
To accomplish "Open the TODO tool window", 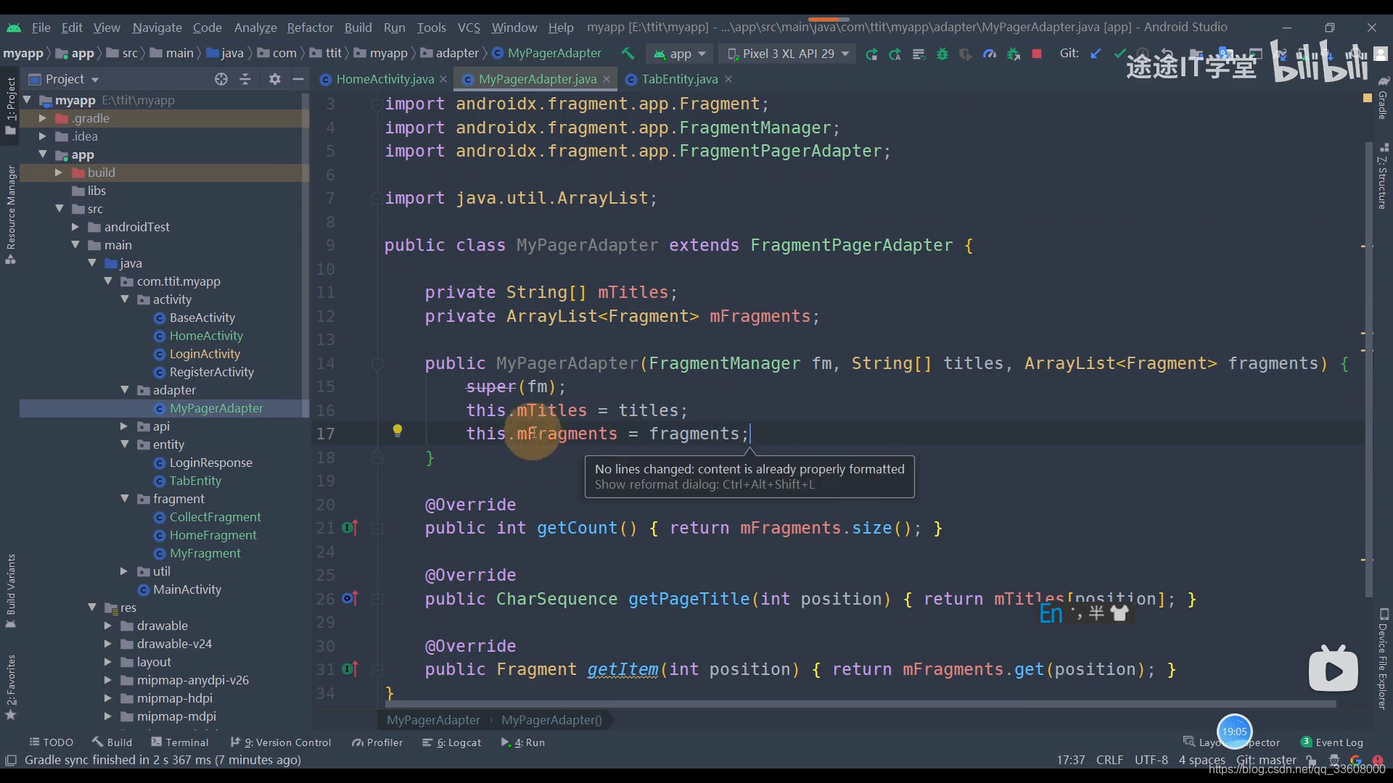I will (x=51, y=742).
